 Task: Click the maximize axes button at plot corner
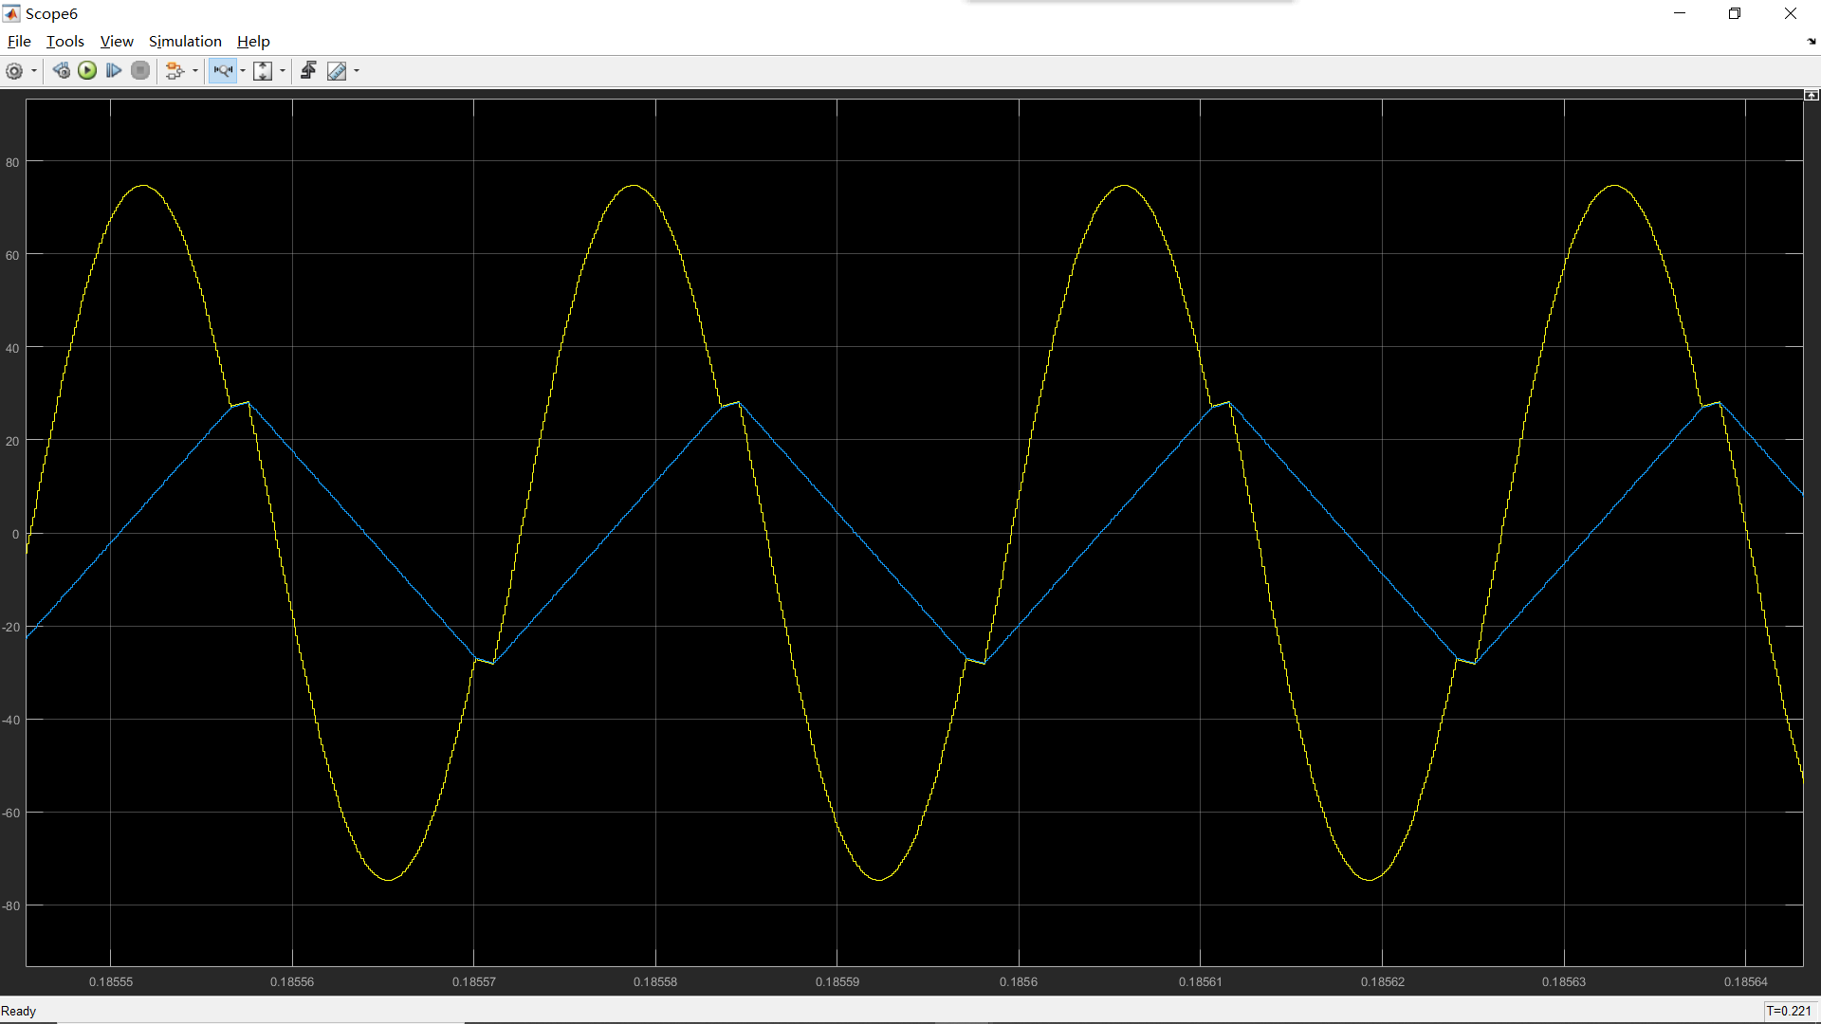[1812, 95]
